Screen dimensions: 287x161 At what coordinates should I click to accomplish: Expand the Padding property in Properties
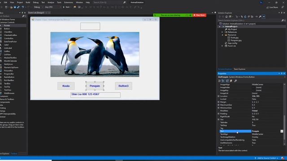click(218, 114)
